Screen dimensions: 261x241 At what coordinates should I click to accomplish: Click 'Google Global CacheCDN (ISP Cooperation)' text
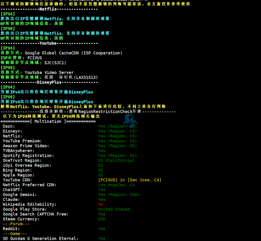click(73, 53)
